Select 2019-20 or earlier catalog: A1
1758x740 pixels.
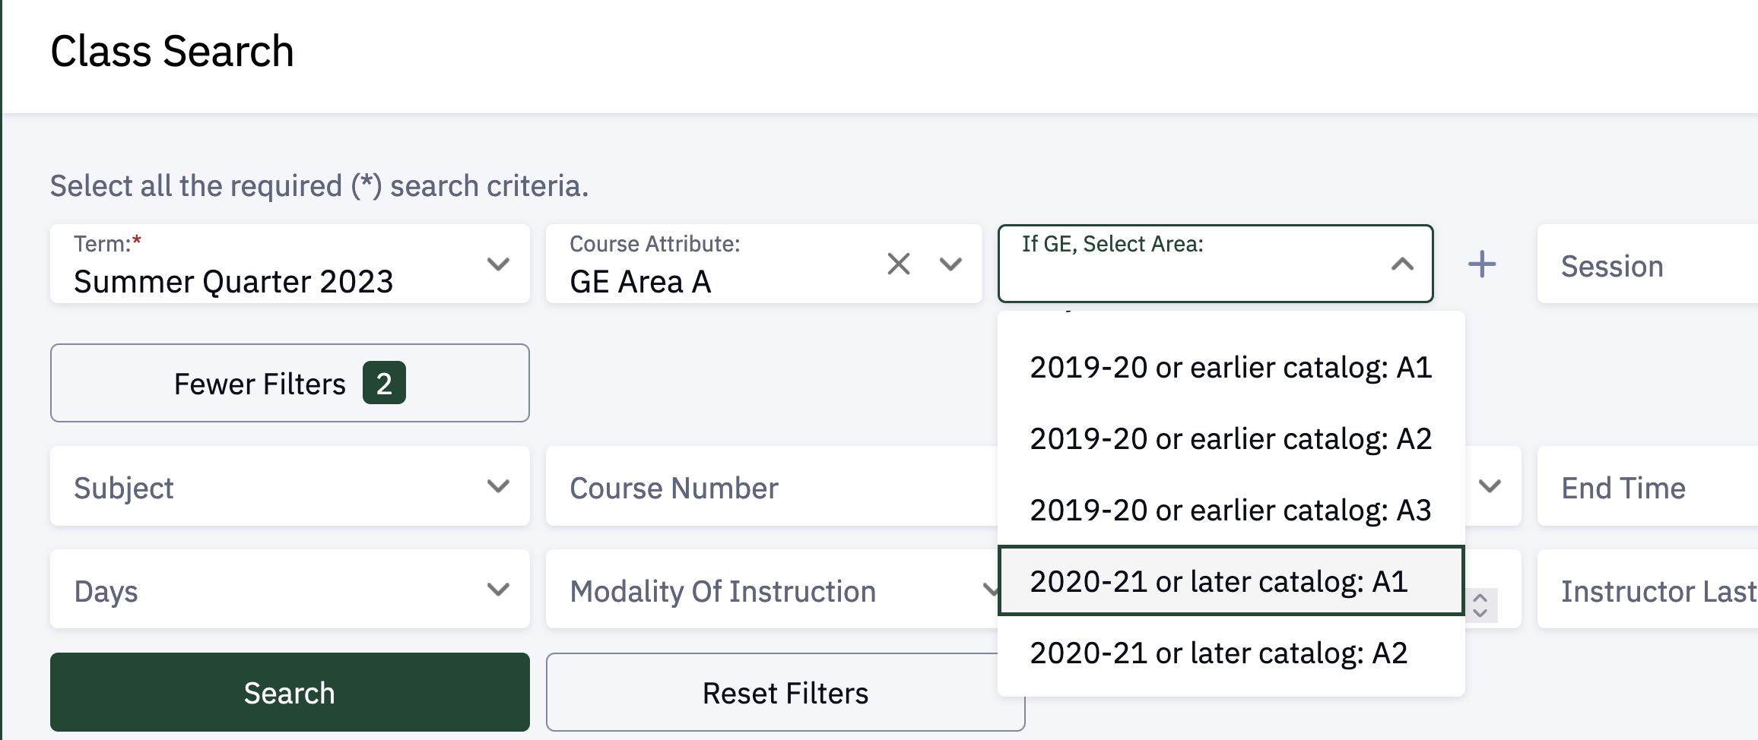pos(1230,368)
